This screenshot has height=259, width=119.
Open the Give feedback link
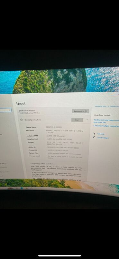point(103,138)
